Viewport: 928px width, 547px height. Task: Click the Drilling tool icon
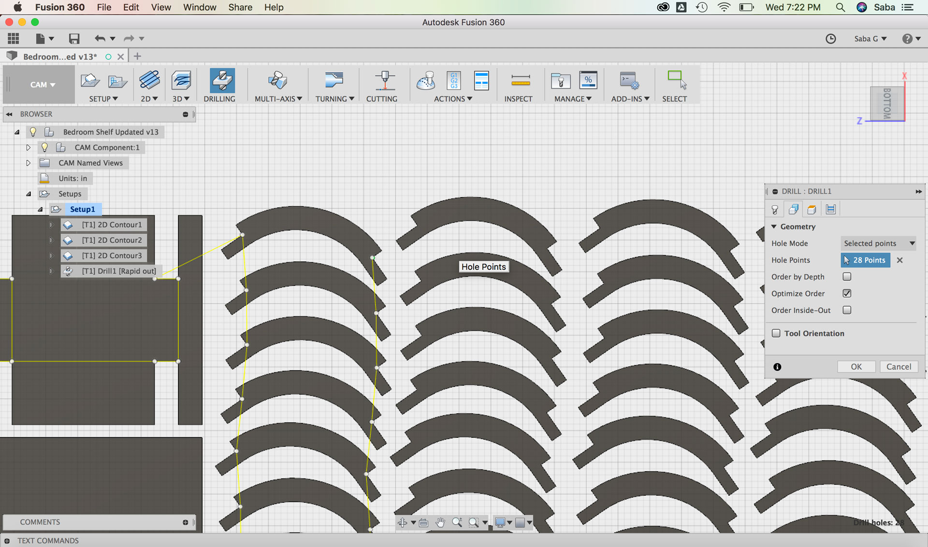point(222,81)
